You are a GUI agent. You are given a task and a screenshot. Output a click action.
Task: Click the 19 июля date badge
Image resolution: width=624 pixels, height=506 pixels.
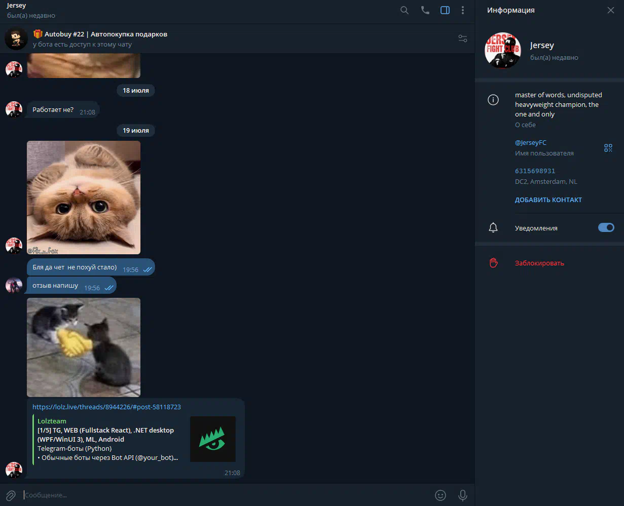point(136,131)
